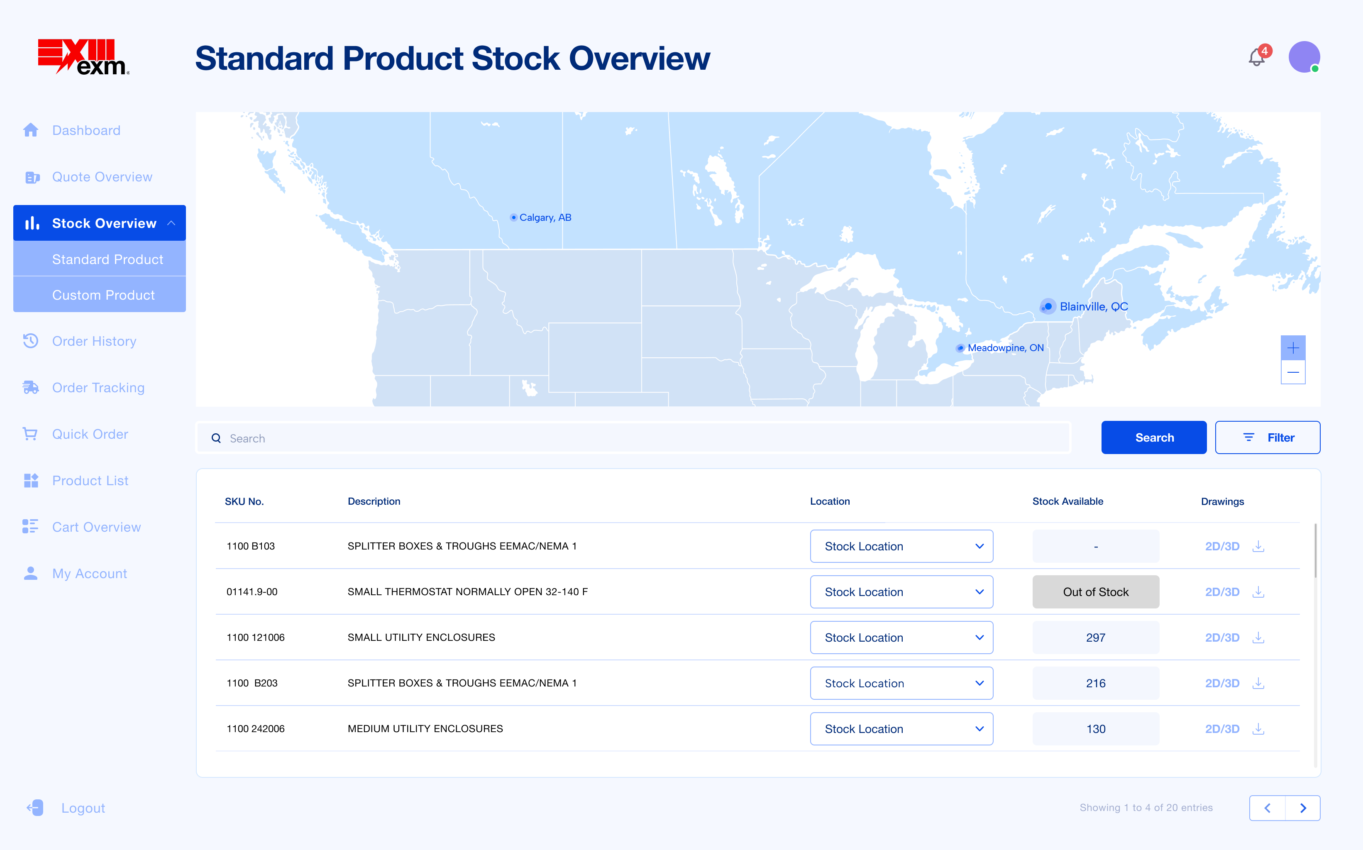
Task: Collapse the Stock Overview menu chevron
Action: coord(171,223)
